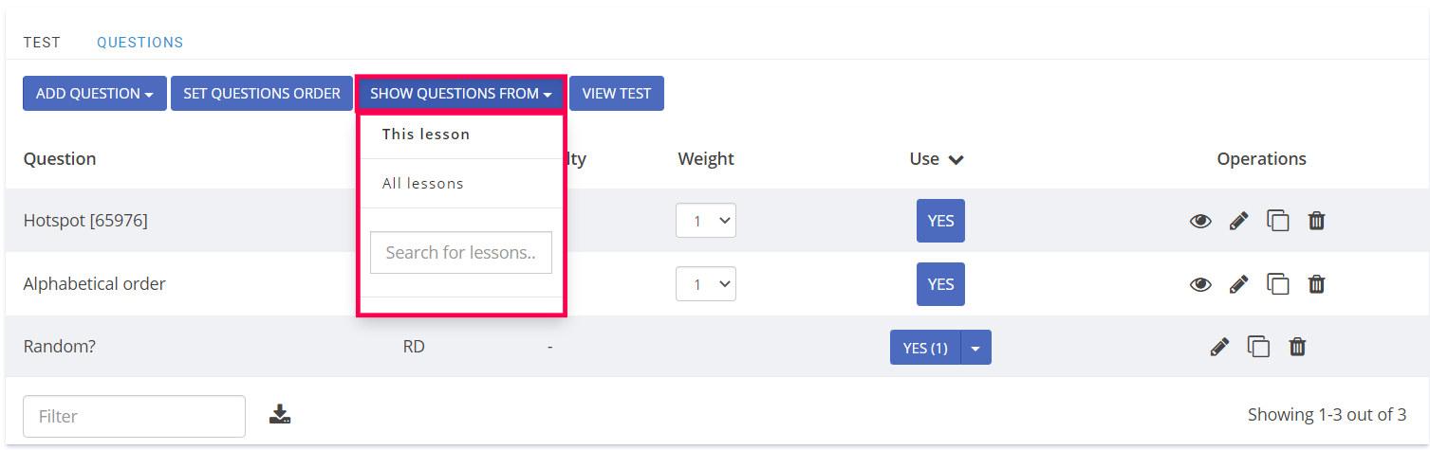
Task: Copy the Random? question
Action: click(1258, 347)
